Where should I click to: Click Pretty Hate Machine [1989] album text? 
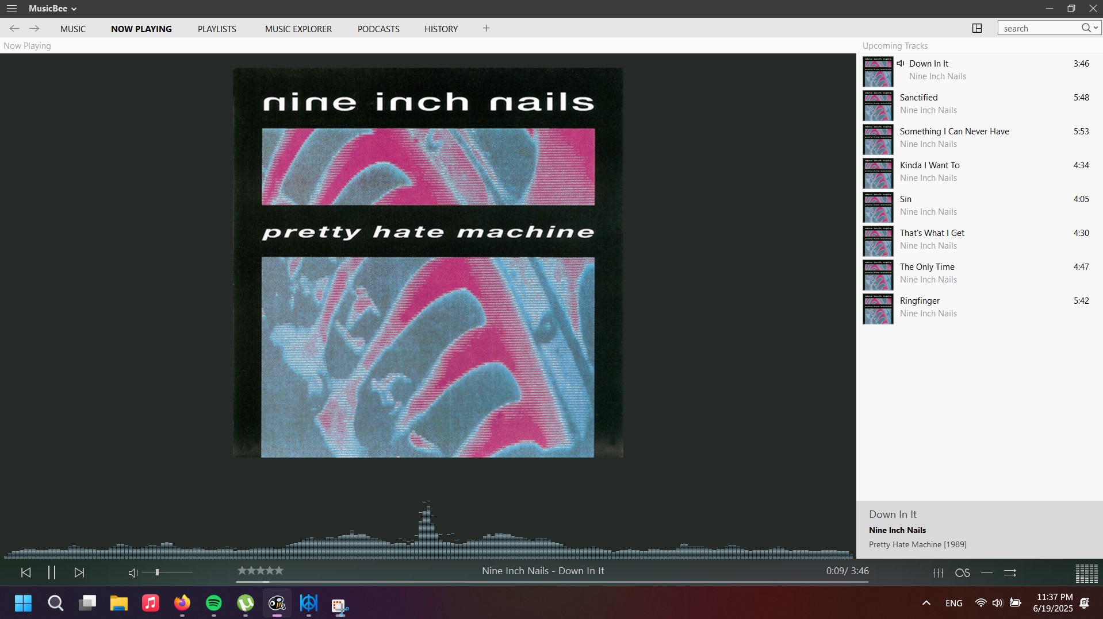pyautogui.click(x=918, y=544)
